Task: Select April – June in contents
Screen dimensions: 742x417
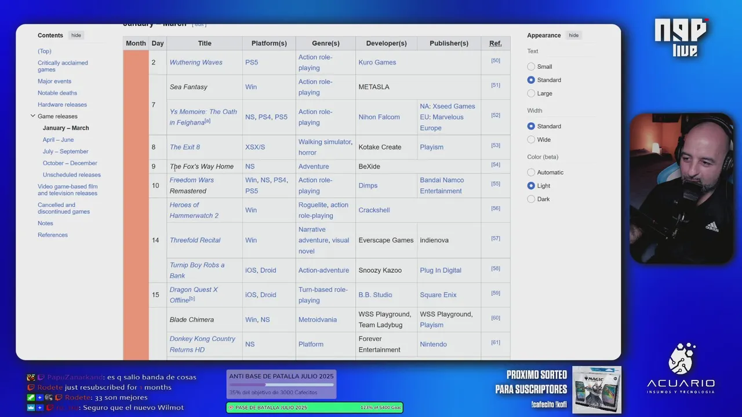Action: click(x=58, y=140)
